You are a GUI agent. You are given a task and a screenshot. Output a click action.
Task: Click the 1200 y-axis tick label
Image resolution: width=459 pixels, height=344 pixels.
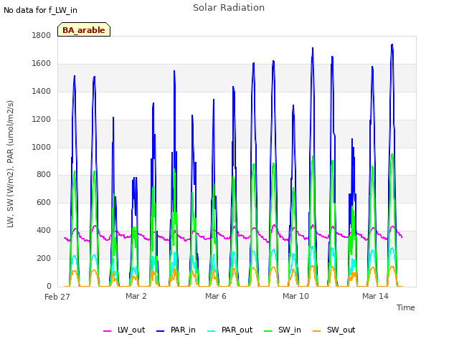click(x=42, y=119)
